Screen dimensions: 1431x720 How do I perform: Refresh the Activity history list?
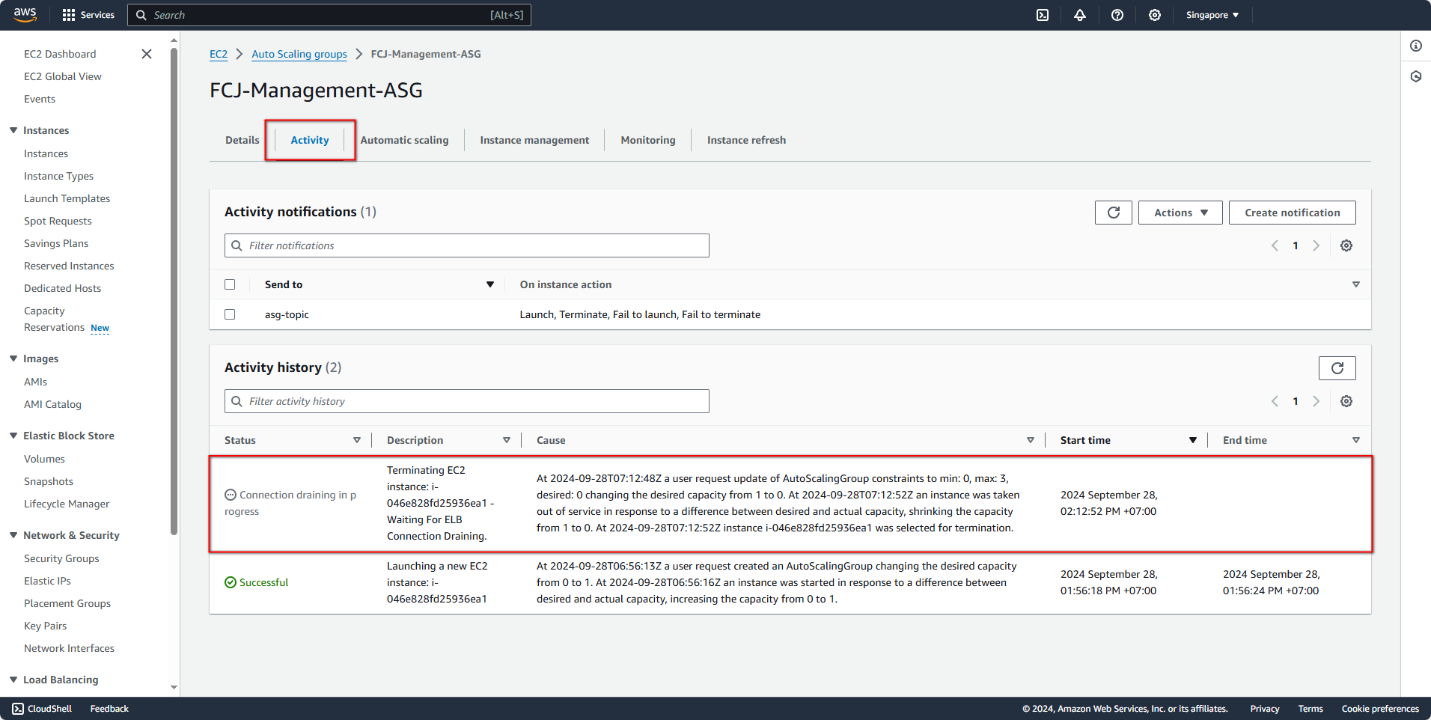[x=1337, y=368]
